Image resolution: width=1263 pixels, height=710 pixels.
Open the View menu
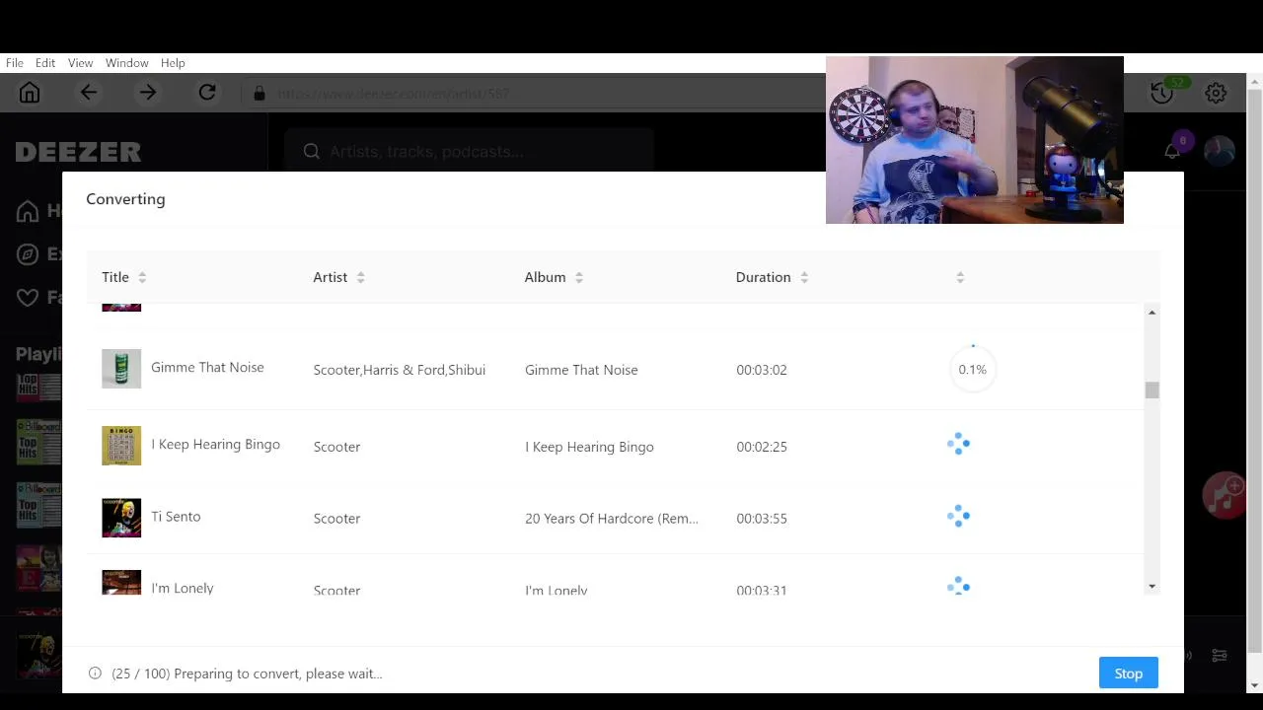[x=80, y=63]
